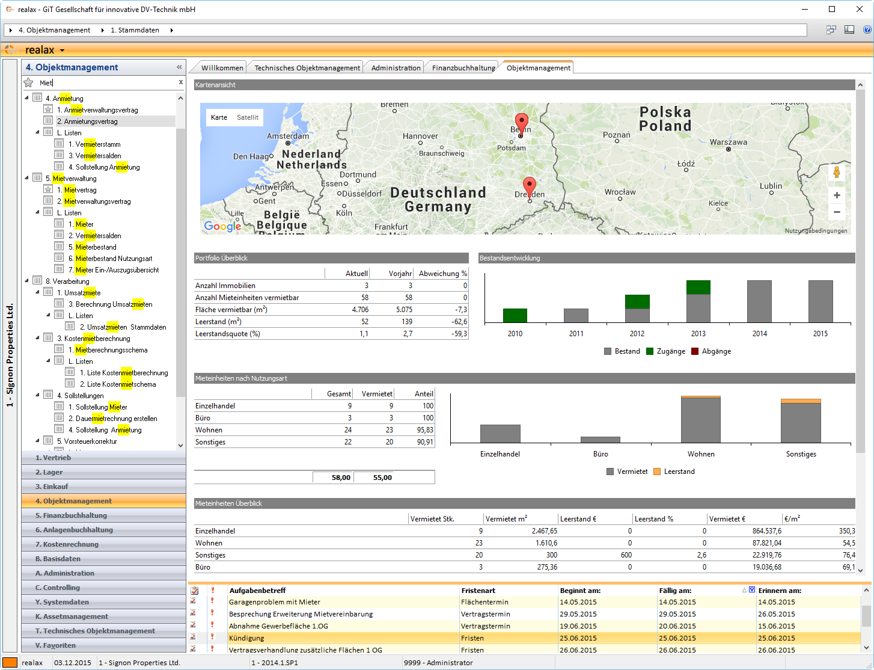Toggle the filter icon in Fällig am column

[751, 590]
